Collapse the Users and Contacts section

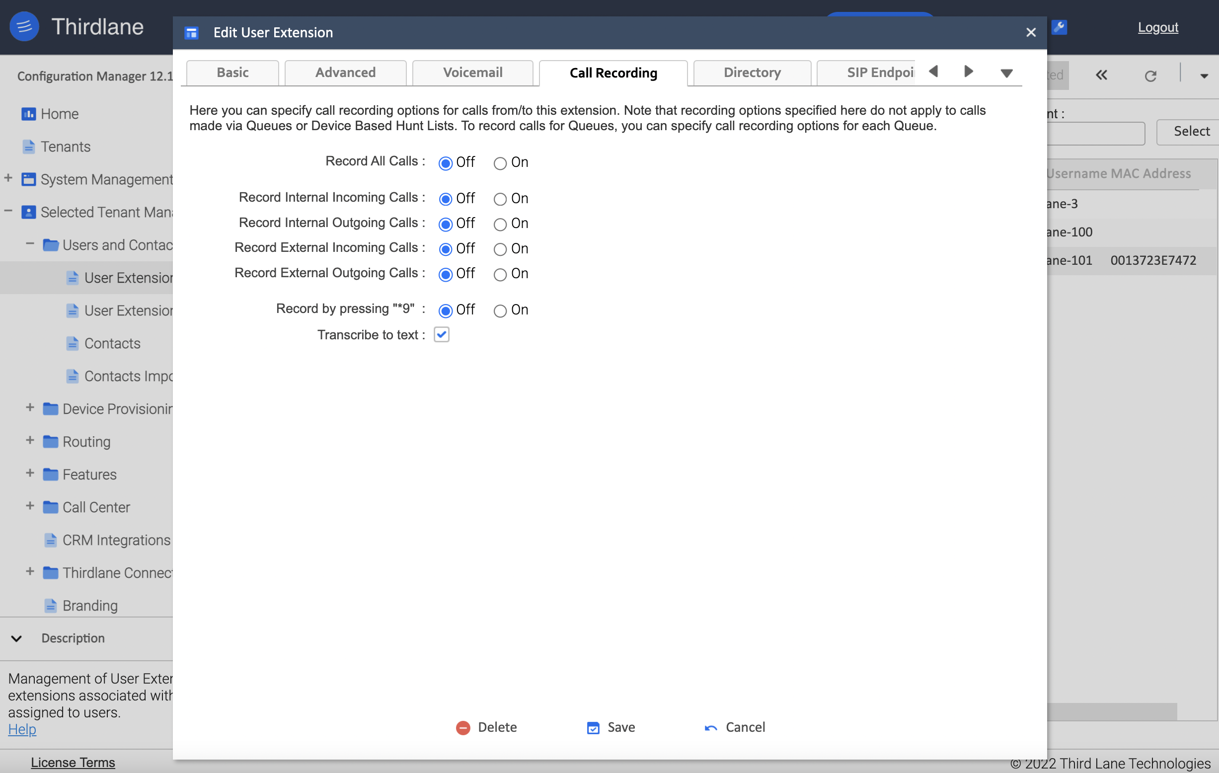[x=30, y=244]
